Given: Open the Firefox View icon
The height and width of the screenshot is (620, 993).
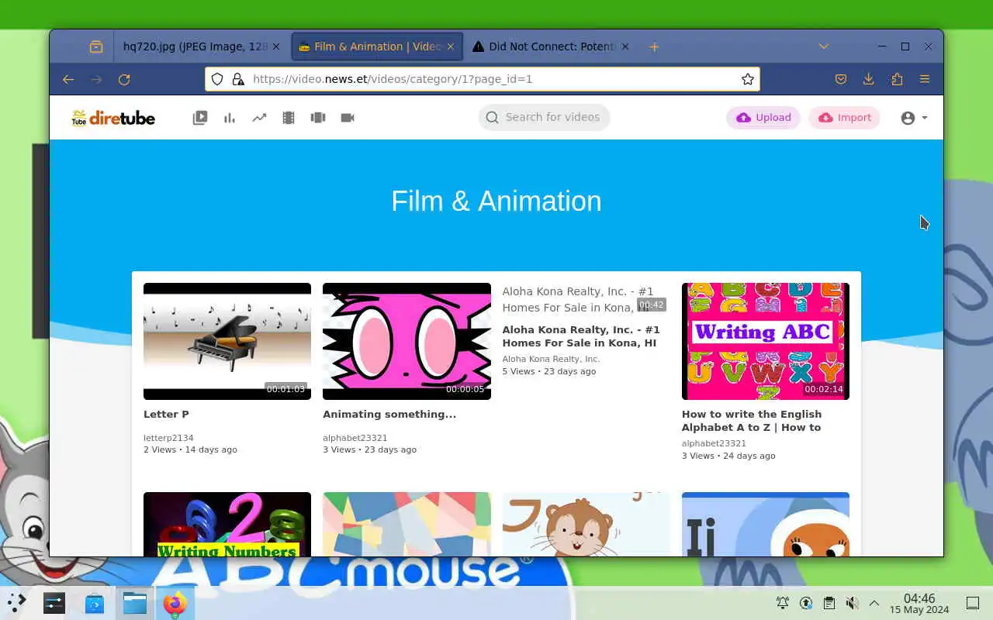Looking at the screenshot, I should [96, 46].
